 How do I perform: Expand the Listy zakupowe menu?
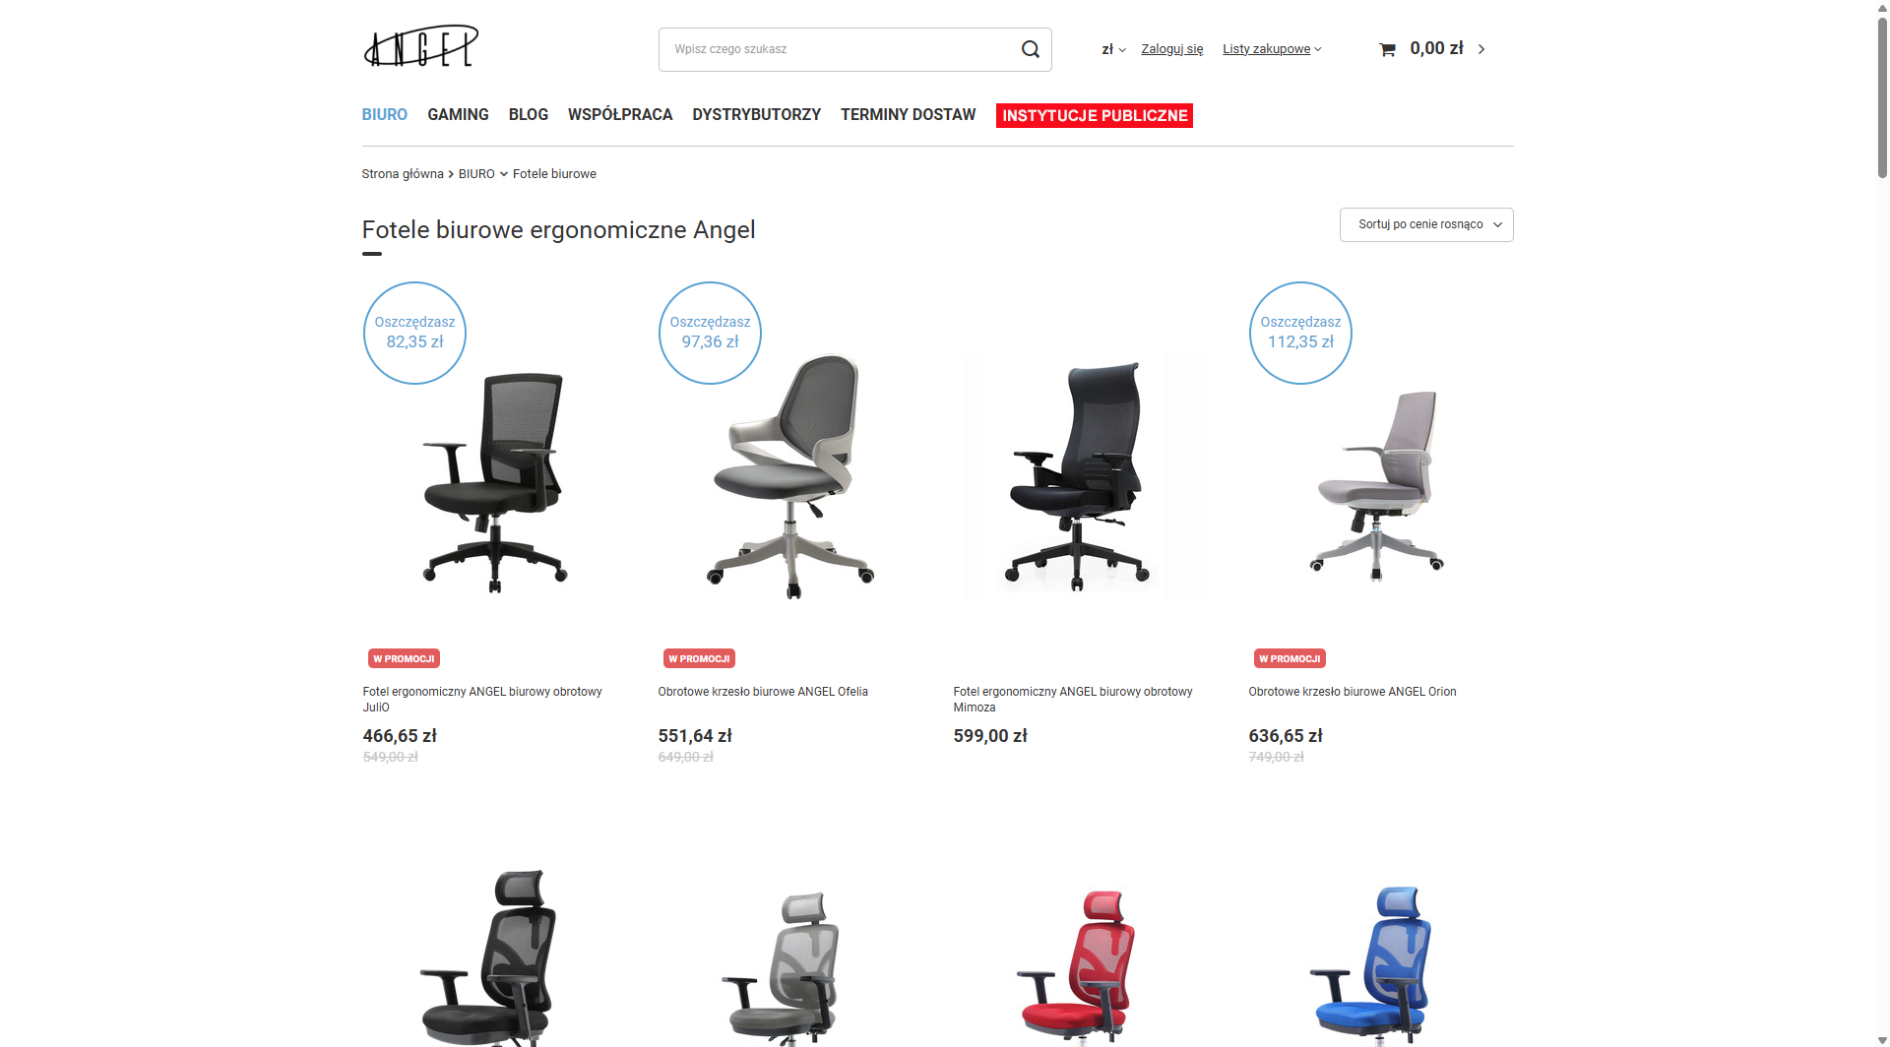pos(1272,49)
